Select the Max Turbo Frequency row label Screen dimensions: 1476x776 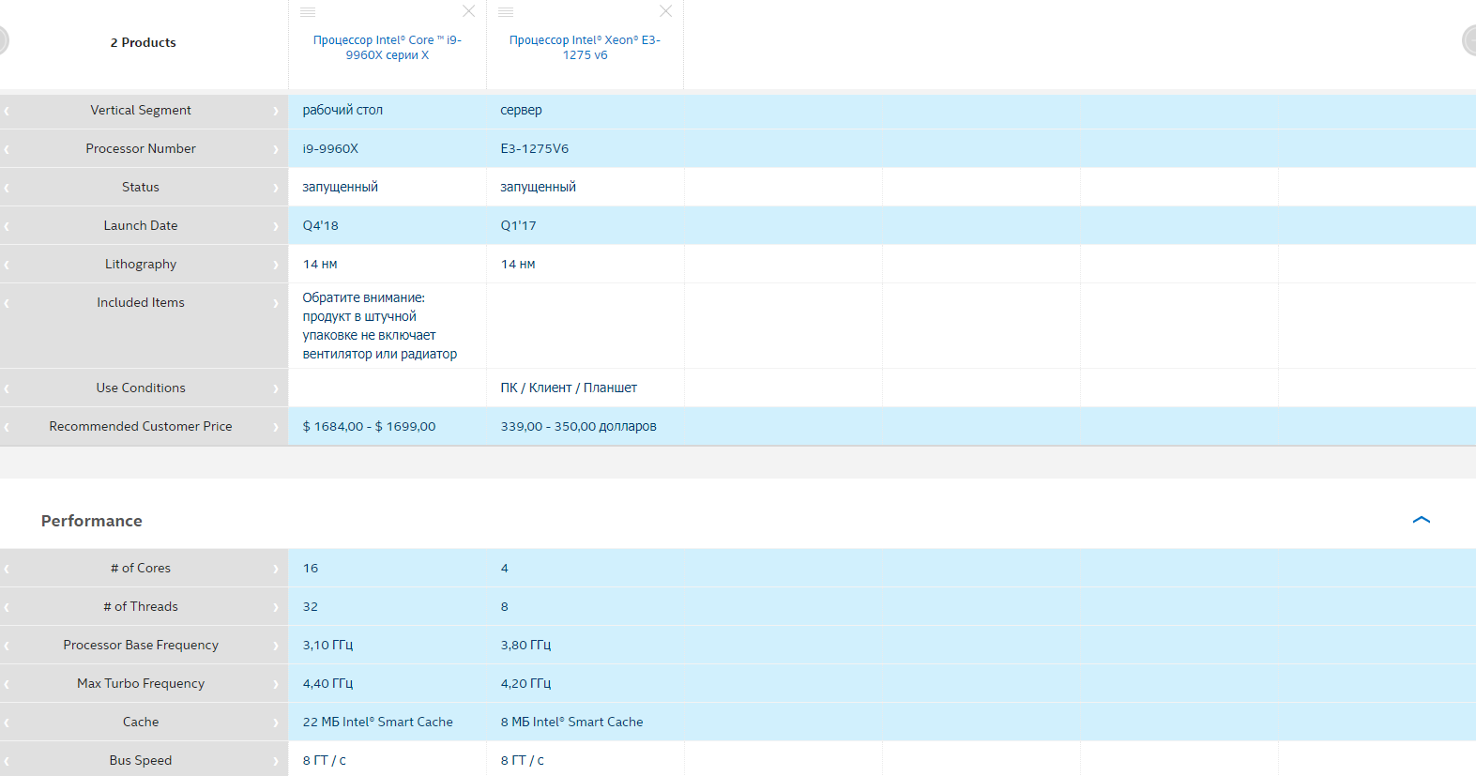[x=141, y=683]
